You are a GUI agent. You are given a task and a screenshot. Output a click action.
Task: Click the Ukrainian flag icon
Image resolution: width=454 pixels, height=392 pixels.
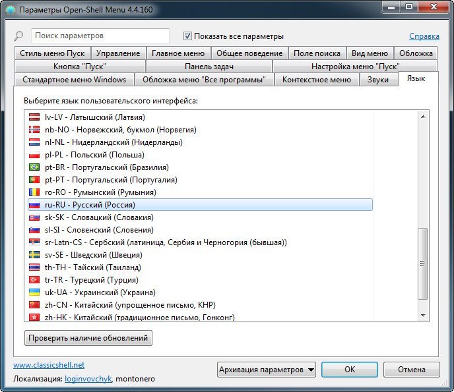coord(34,293)
